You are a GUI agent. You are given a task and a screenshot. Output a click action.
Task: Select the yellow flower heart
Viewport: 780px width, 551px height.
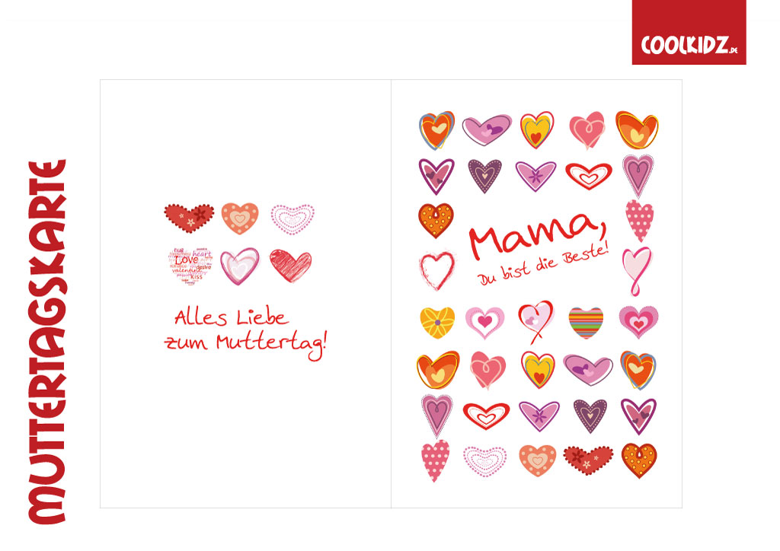click(437, 323)
